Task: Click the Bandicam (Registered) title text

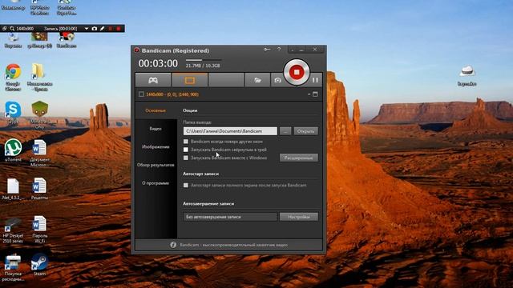Action: tap(176, 50)
